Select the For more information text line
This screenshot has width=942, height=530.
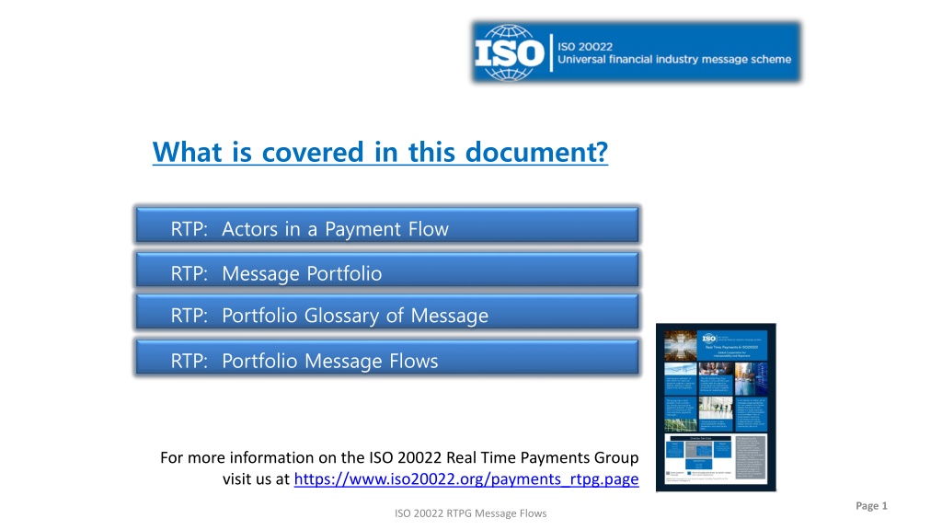[399, 458]
